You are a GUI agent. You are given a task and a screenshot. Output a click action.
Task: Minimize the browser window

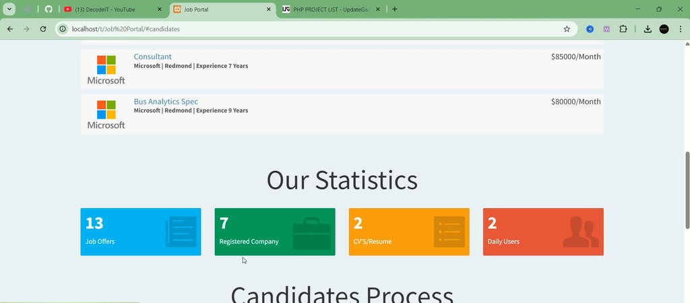[x=637, y=9]
